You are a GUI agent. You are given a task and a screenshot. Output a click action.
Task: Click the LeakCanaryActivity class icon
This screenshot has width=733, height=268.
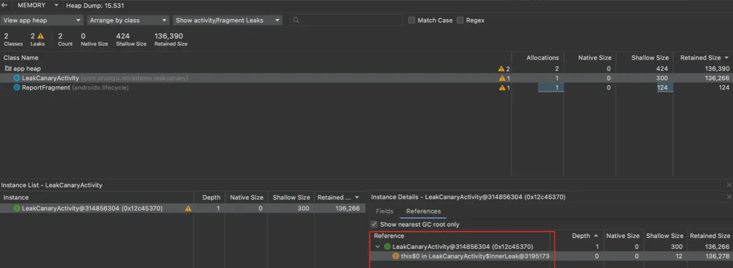(17, 78)
